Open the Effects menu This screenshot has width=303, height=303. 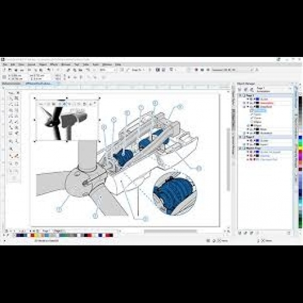coord(54,65)
